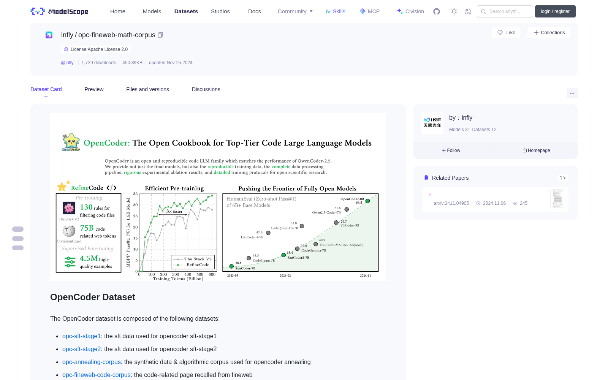Click the floating sidebar outline handle
The image size is (608, 380).
(x=18, y=238)
